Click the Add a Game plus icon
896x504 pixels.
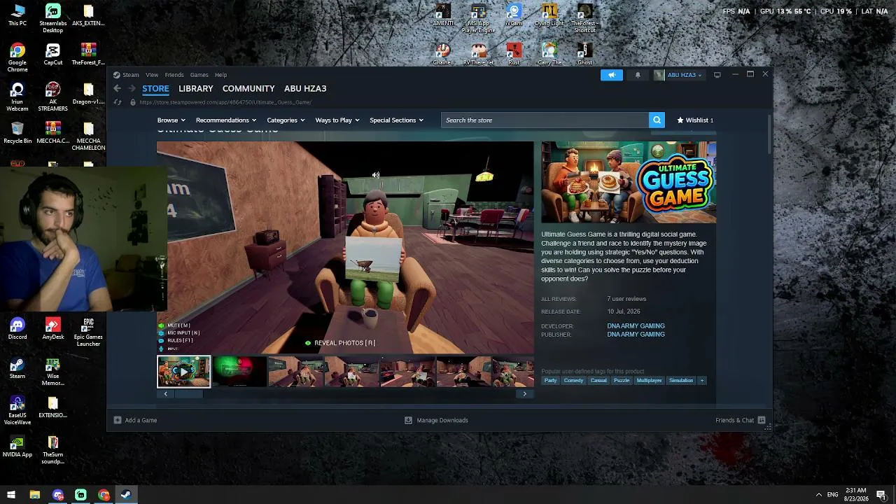click(x=118, y=420)
